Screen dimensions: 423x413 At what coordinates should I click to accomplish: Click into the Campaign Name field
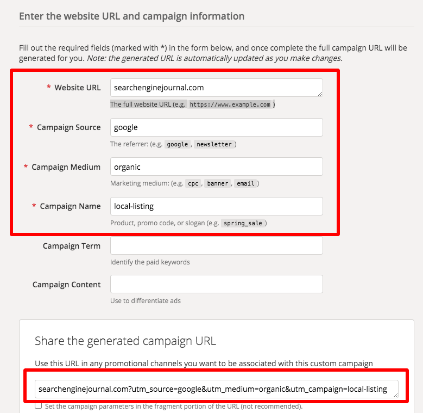[216, 206]
